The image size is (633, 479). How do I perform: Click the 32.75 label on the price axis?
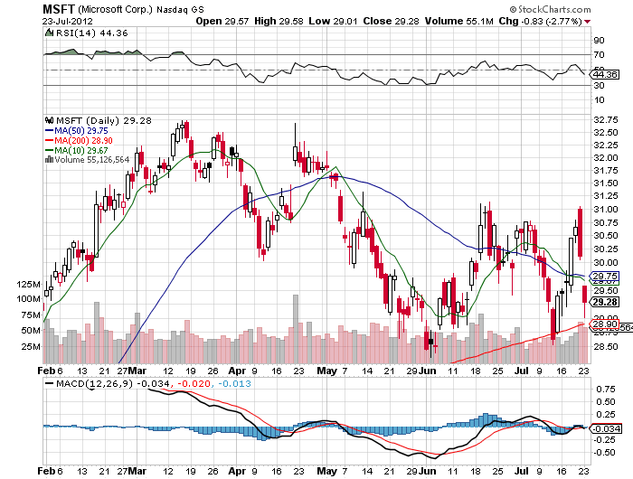pos(606,119)
